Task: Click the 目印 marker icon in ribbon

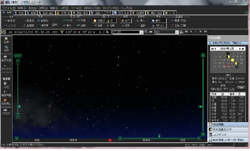Action: [x=55, y=23]
